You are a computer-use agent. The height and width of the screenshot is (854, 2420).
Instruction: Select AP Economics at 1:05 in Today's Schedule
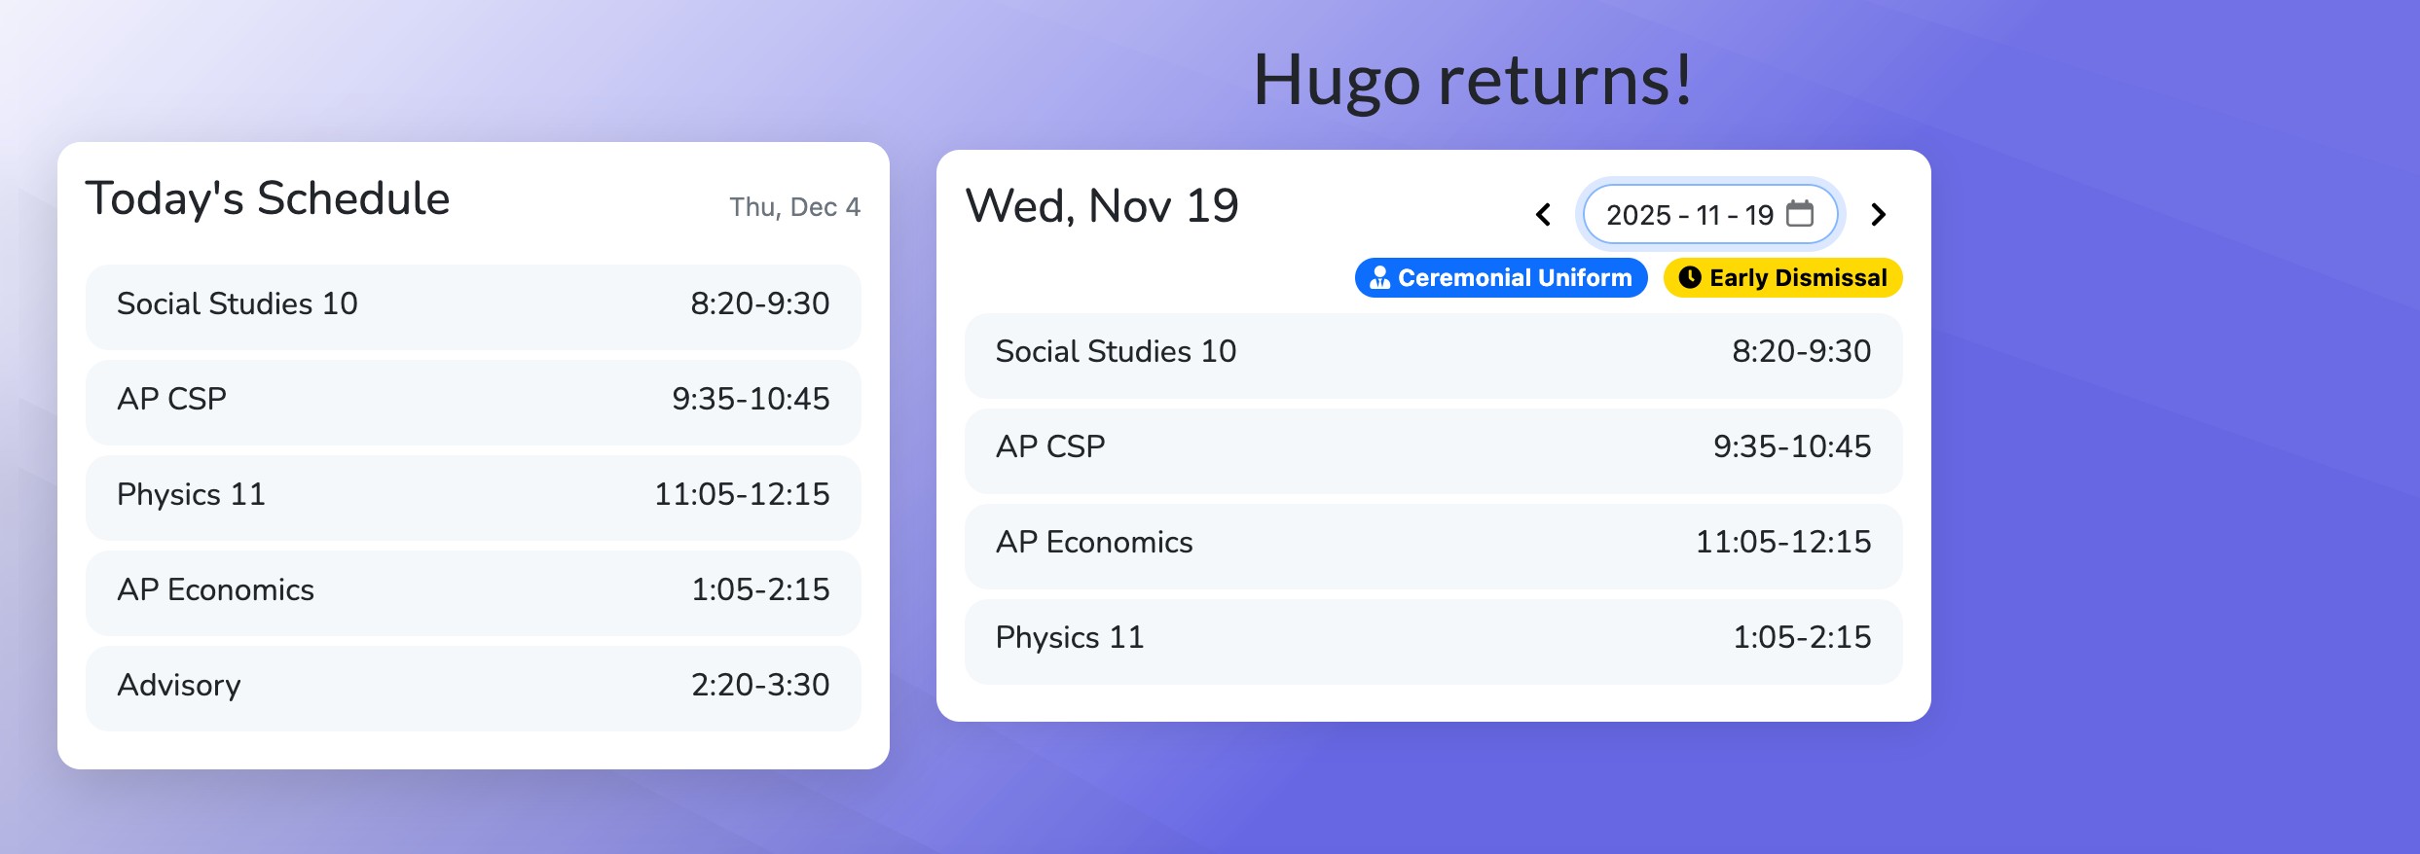click(x=473, y=590)
